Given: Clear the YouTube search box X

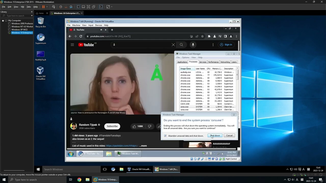Looking at the screenshot, I should click(173, 45).
